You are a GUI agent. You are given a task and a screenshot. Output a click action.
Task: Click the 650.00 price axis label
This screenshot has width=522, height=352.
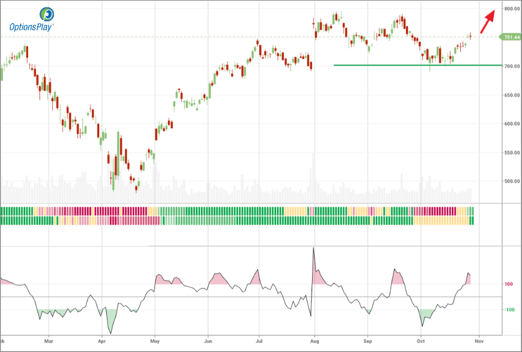coord(511,95)
